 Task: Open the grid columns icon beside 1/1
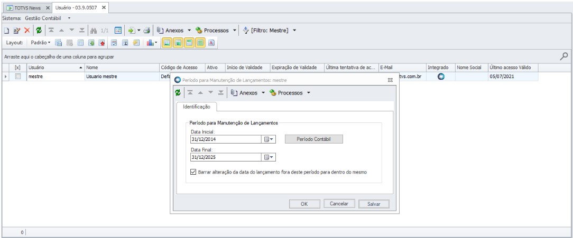coord(118,31)
